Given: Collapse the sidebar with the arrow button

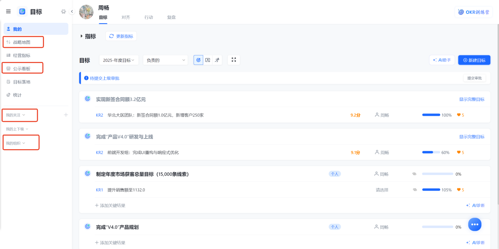Looking at the screenshot, I should pos(72,11).
